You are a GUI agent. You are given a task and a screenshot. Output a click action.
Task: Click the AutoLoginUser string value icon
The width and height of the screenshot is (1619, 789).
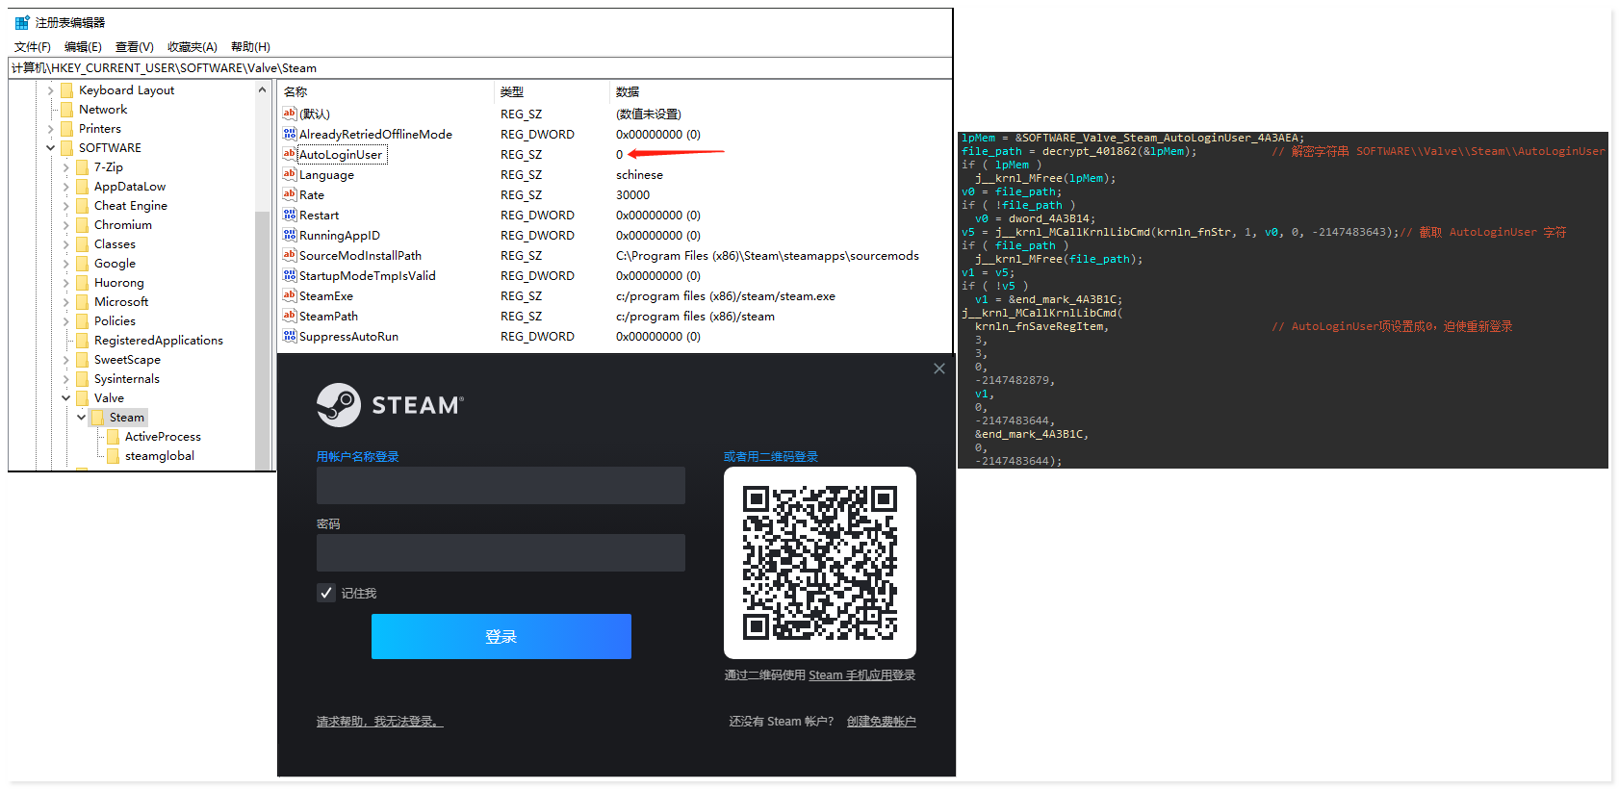pyautogui.click(x=289, y=154)
